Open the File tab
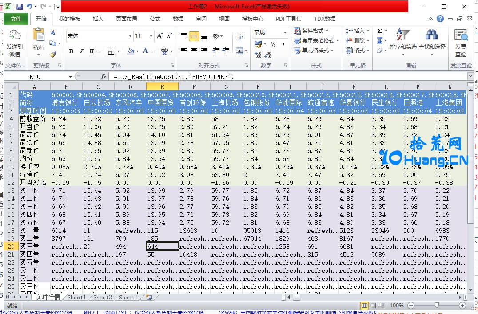This screenshot has width=478, height=314. click(16, 19)
